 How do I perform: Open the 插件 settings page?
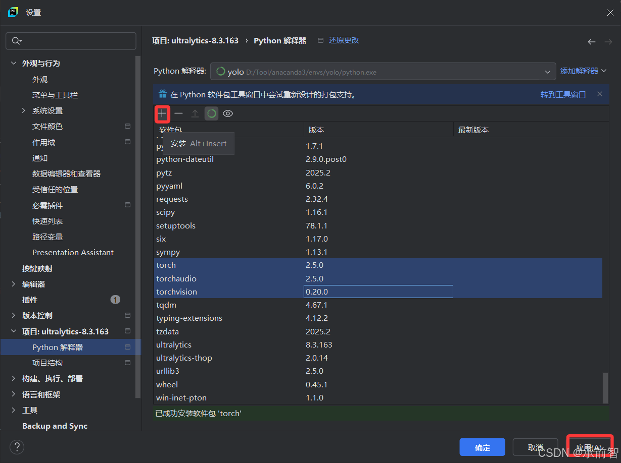pyautogui.click(x=30, y=300)
